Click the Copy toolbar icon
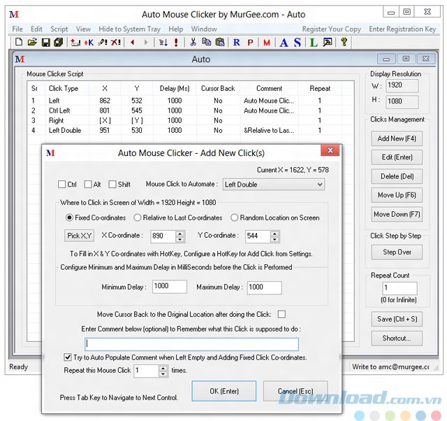The width and height of the screenshot is (447, 421). [x=207, y=42]
